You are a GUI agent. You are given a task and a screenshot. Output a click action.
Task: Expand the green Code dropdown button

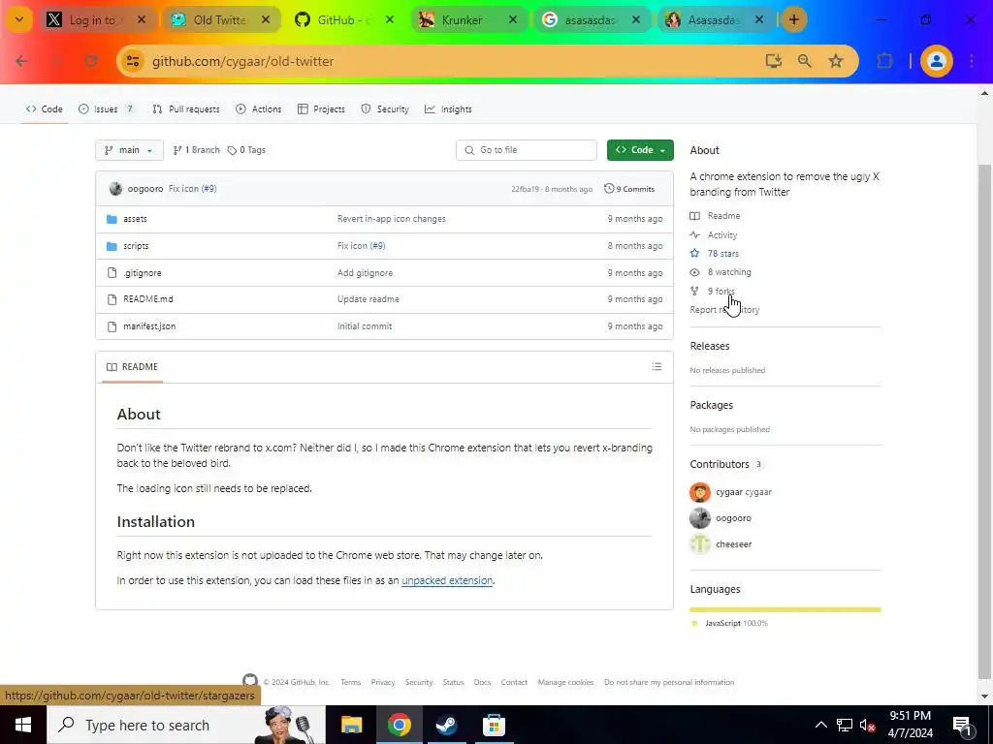pyautogui.click(x=640, y=150)
